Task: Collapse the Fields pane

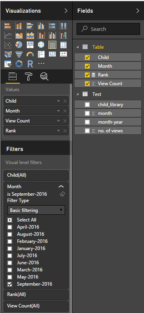Action: 138,11
